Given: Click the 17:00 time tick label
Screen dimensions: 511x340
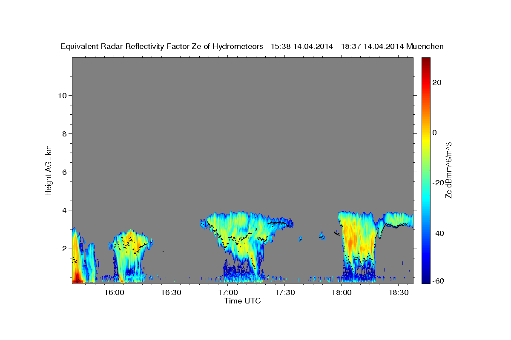Looking at the screenshot, I should [228, 293].
